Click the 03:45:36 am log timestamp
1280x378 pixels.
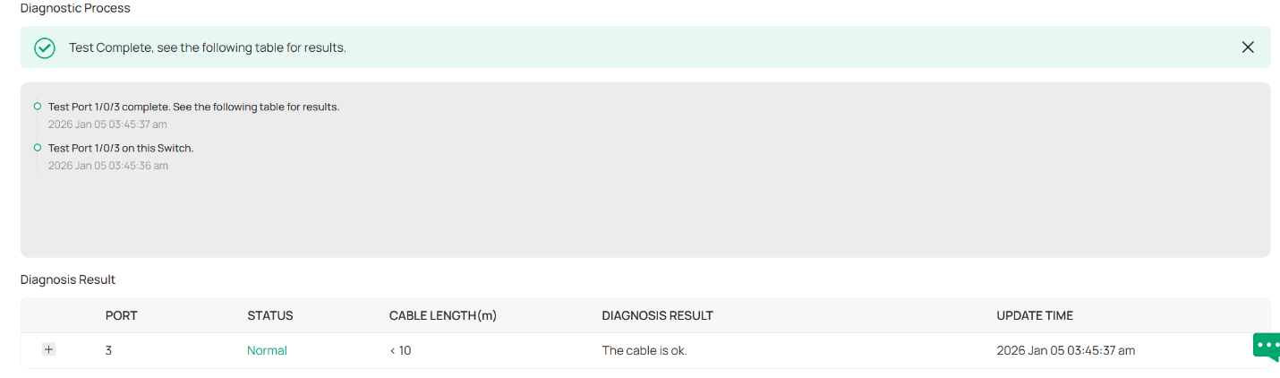click(108, 166)
